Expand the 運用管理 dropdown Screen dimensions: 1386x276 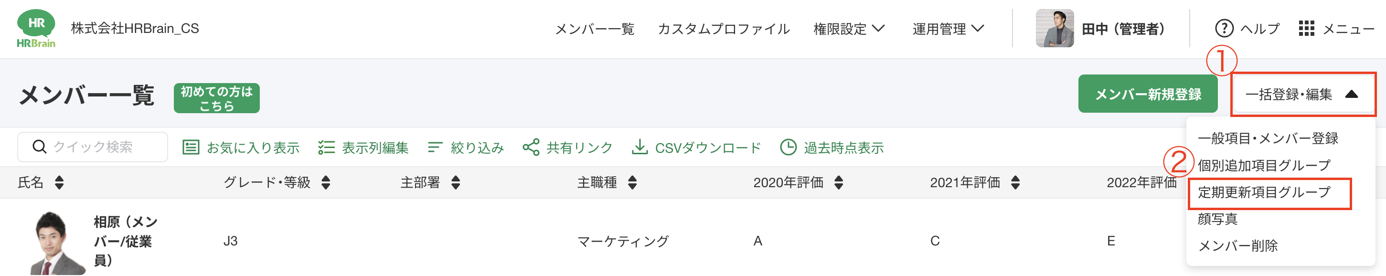click(x=948, y=28)
